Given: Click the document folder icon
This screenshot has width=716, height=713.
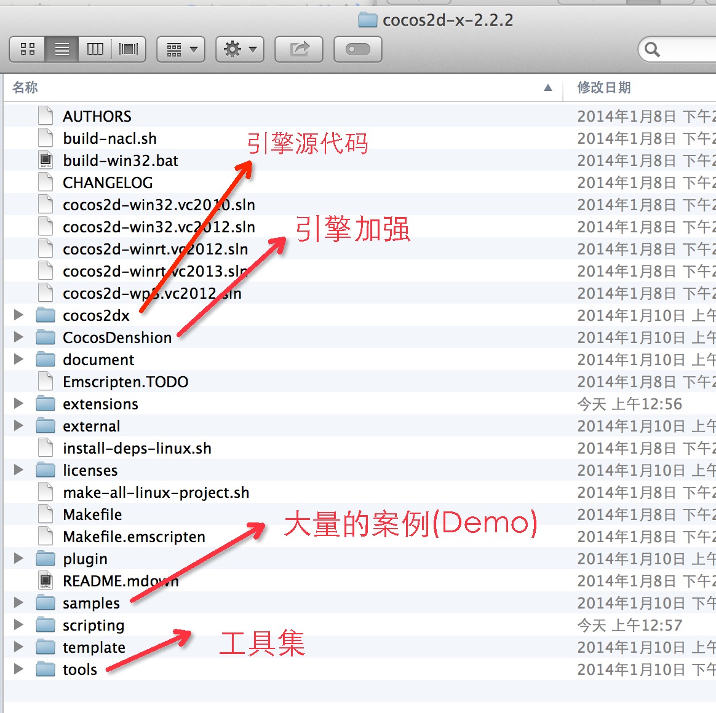Looking at the screenshot, I should click(45, 359).
